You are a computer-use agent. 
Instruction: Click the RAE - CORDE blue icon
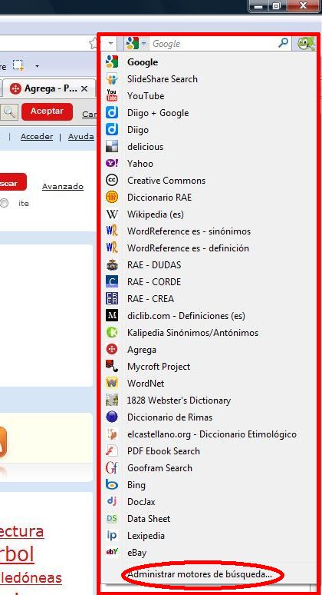tap(112, 281)
